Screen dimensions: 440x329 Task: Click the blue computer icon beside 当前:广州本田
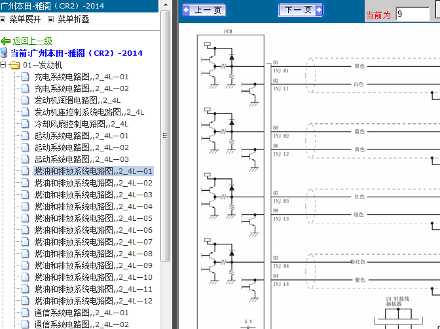pyautogui.click(x=4, y=53)
